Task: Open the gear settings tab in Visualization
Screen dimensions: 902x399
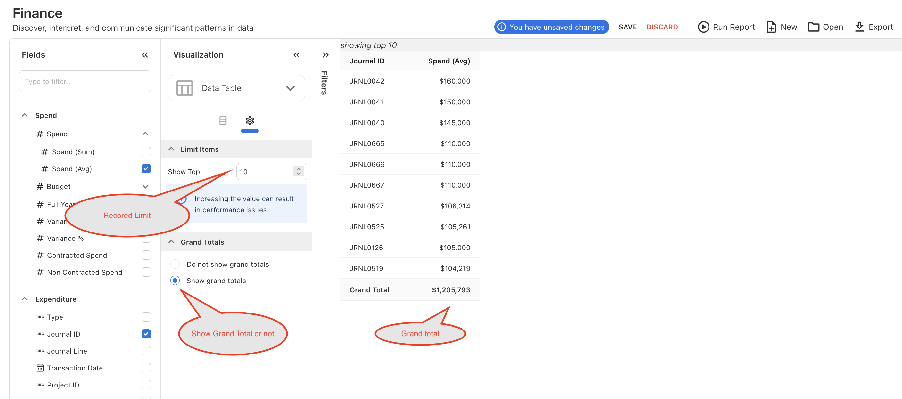Action: pos(250,121)
